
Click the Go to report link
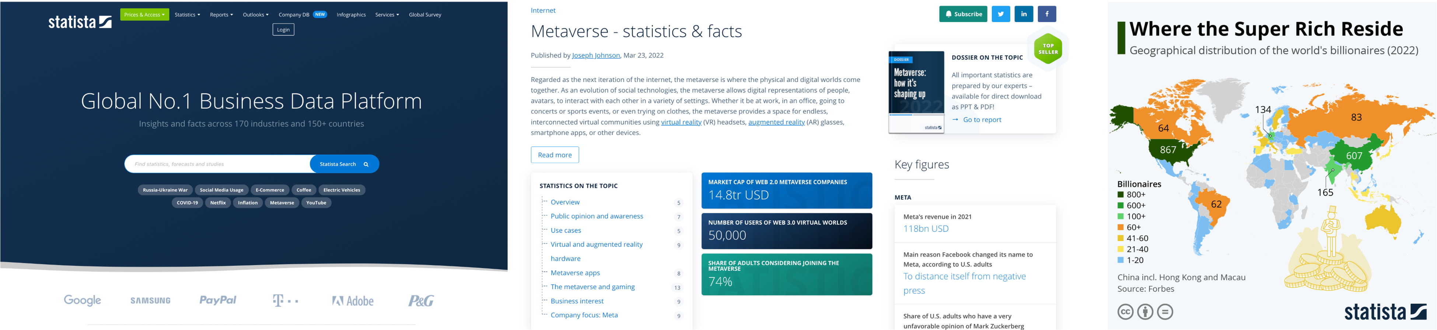click(977, 120)
